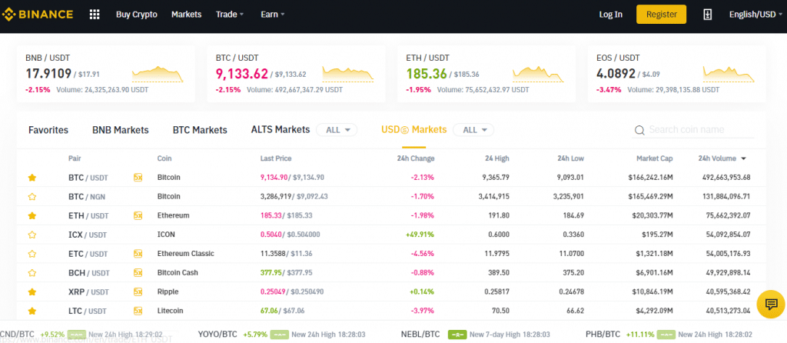Unfavorite the ETH/USDT pair star
The width and height of the screenshot is (787, 343).
tap(32, 215)
